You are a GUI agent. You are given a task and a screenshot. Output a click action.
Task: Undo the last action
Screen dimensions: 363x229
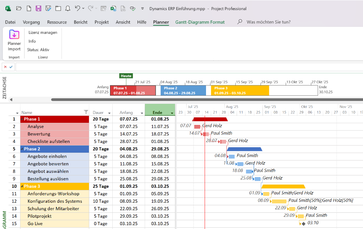click(77, 8)
